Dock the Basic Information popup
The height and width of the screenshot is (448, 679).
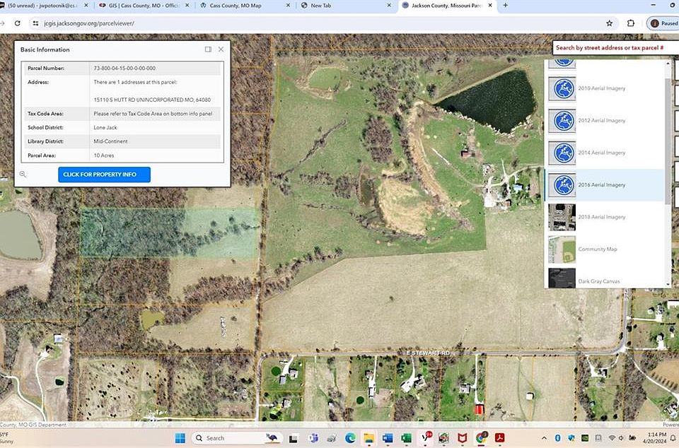click(208, 49)
